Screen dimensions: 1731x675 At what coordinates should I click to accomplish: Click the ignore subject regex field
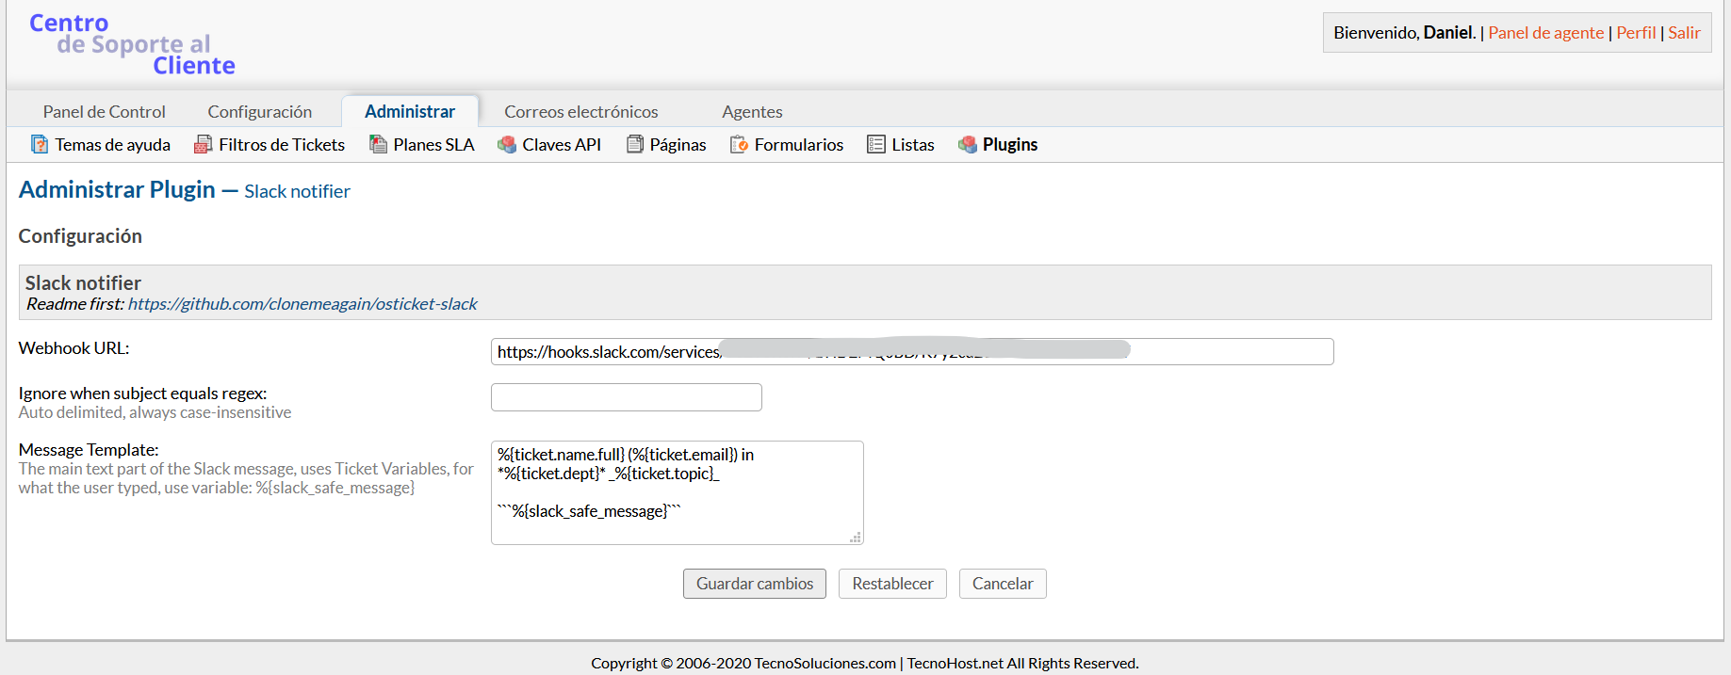point(626,397)
